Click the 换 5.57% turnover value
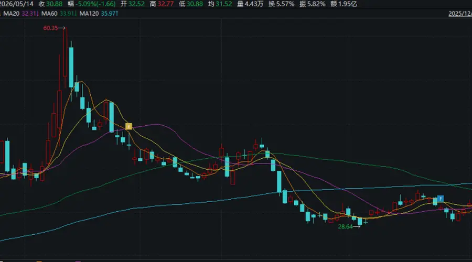The image size is (472, 262). click(282, 4)
